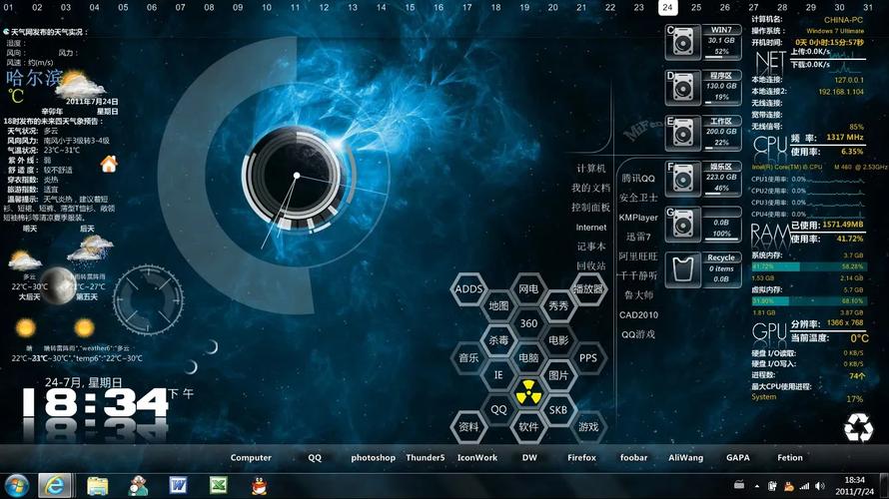Show hidden tray icons arrow
Screen dimensions: 889x499
pos(756,486)
